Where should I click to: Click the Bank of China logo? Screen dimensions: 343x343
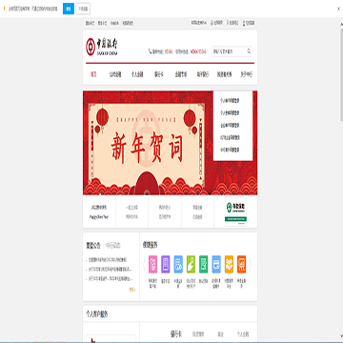point(102,47)
